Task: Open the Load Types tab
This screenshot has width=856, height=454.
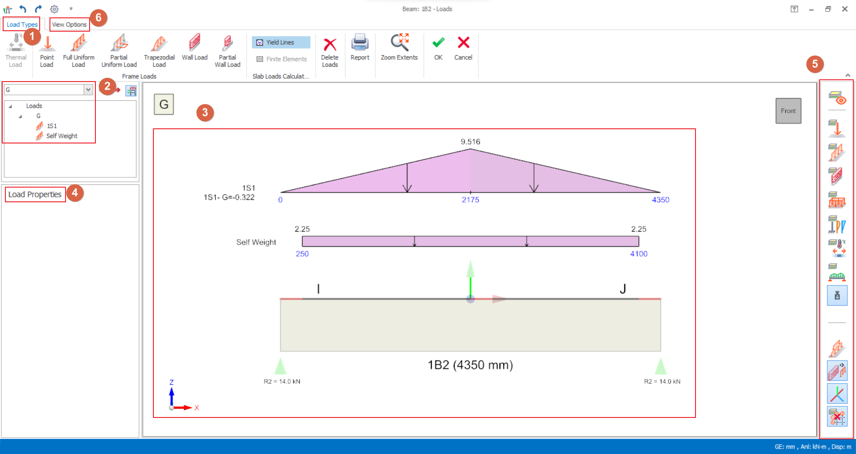Action: 22,25
